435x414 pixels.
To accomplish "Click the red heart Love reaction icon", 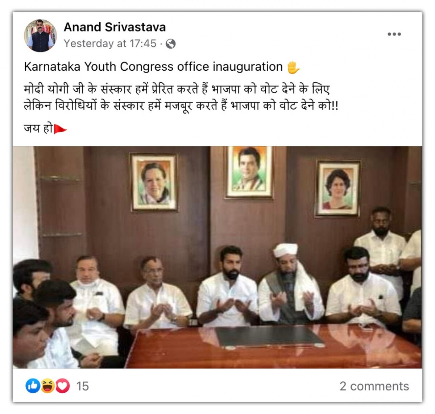I will coord(62,386).
